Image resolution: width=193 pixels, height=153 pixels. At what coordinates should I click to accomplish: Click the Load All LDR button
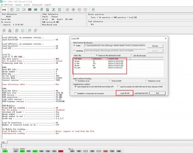click(x=125, y=93)
